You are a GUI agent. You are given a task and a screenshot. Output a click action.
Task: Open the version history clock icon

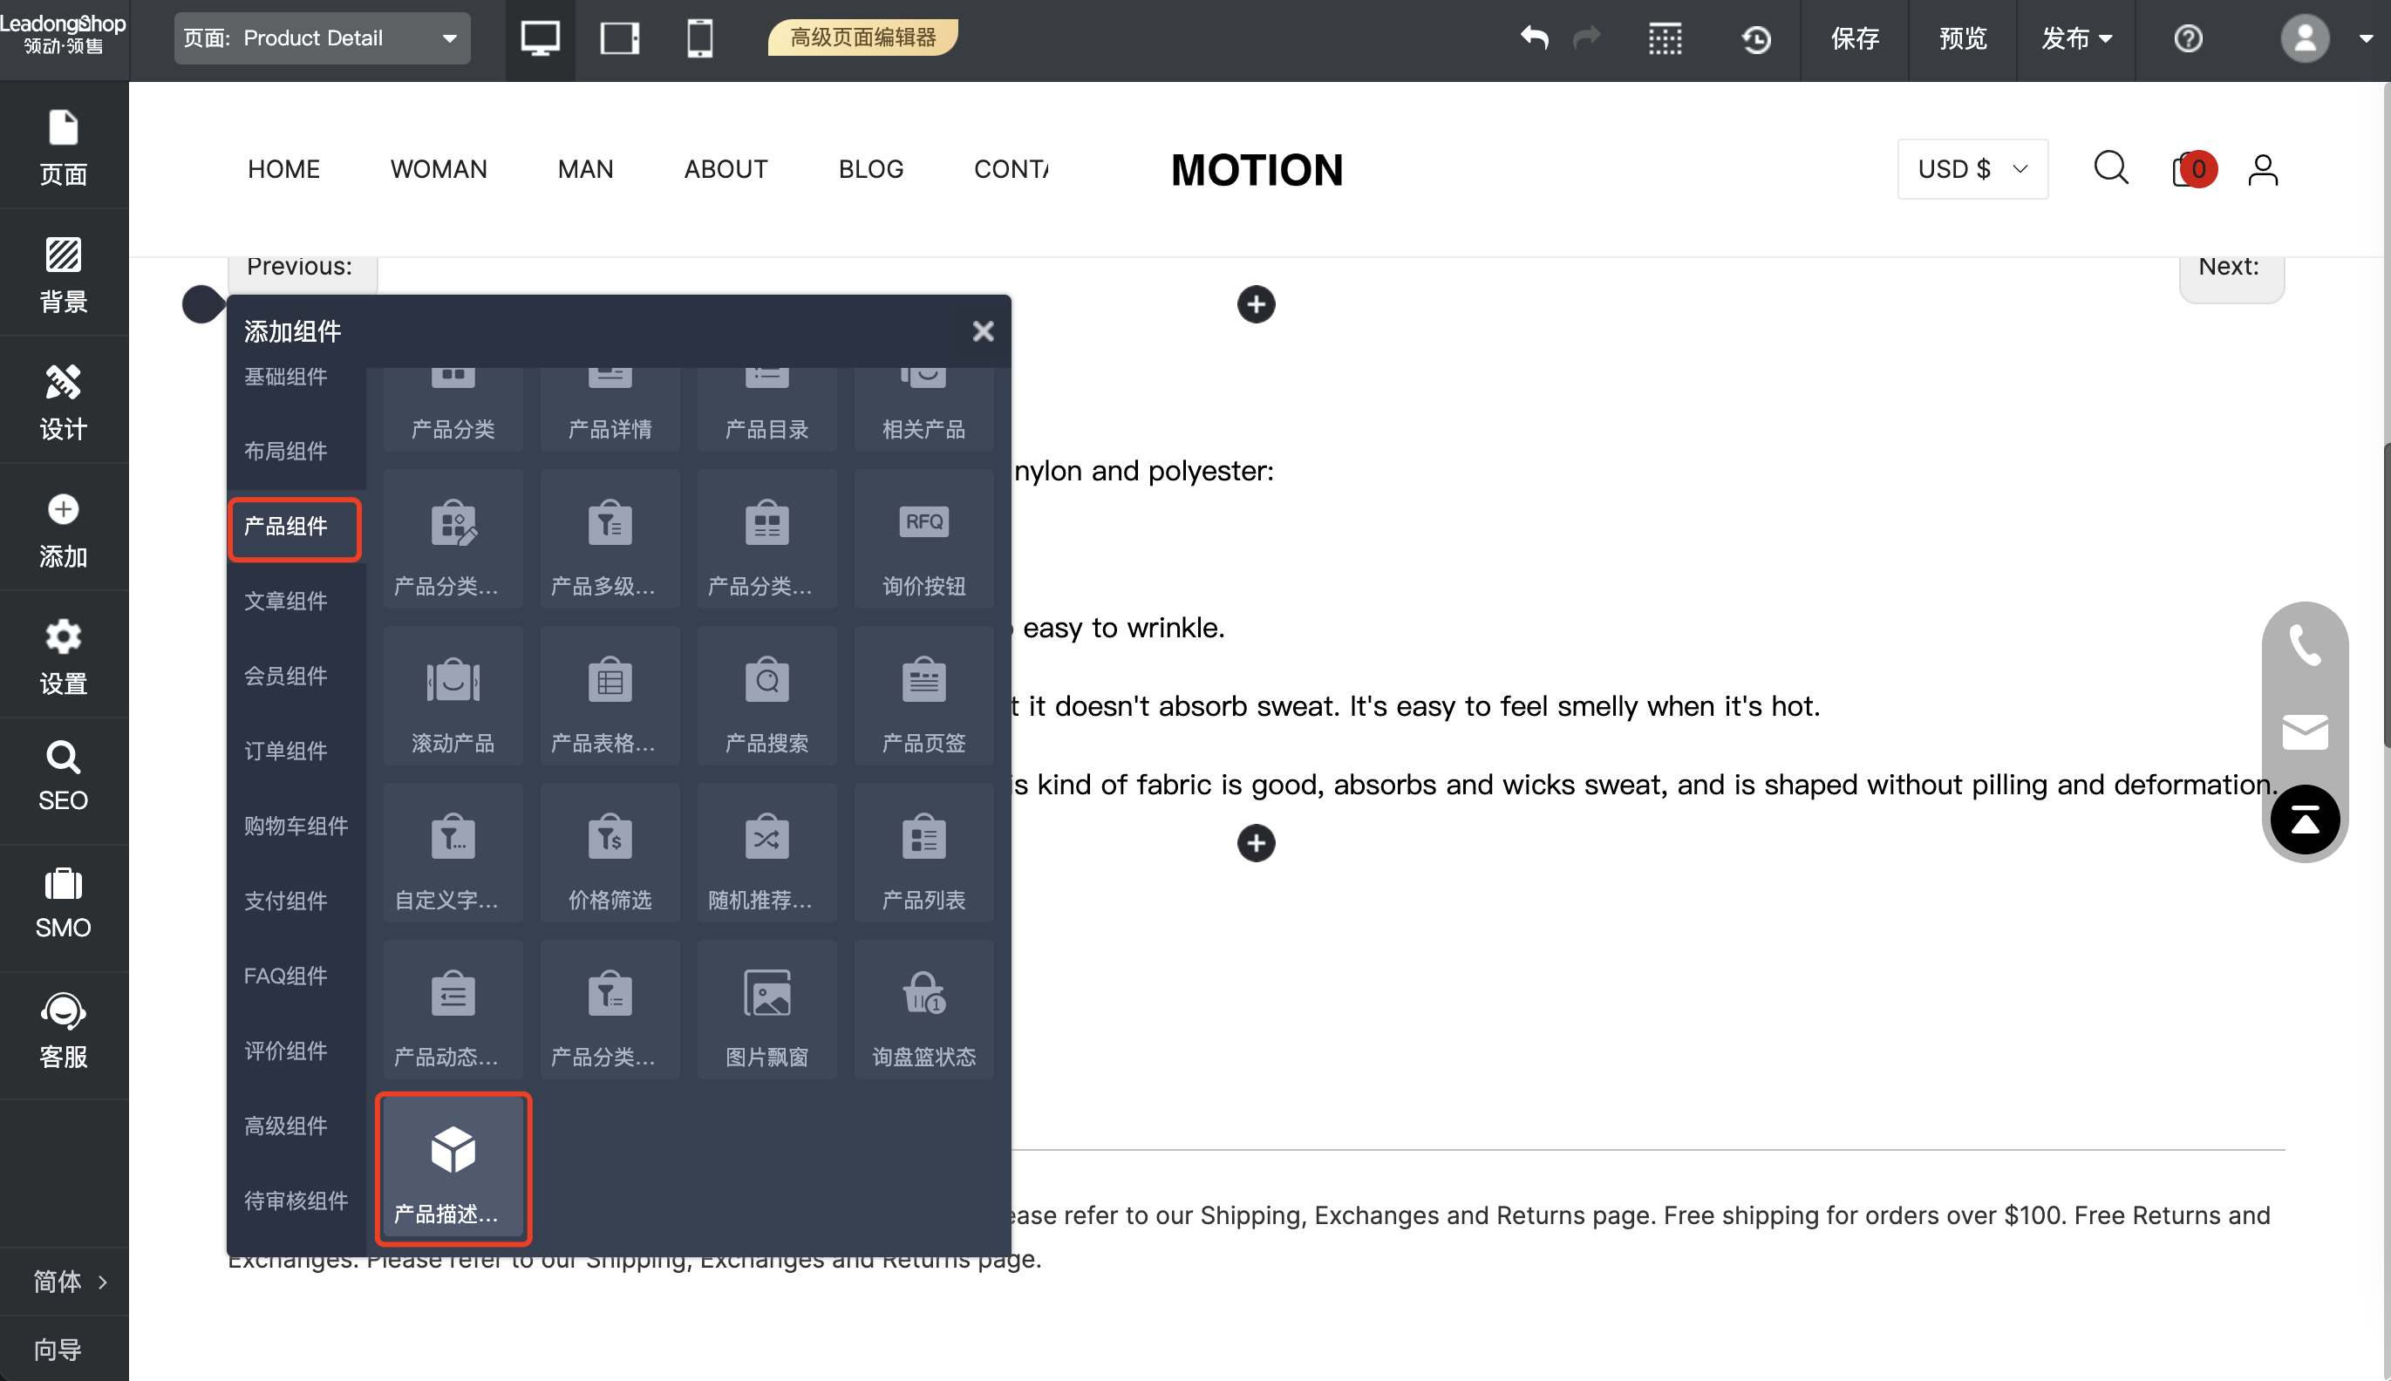(1755, 39)
